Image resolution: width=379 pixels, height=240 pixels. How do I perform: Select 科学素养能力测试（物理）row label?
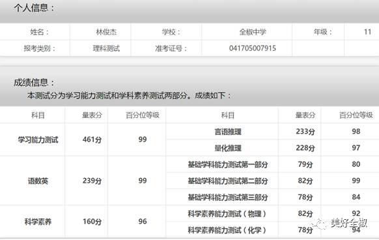(227, 214)
